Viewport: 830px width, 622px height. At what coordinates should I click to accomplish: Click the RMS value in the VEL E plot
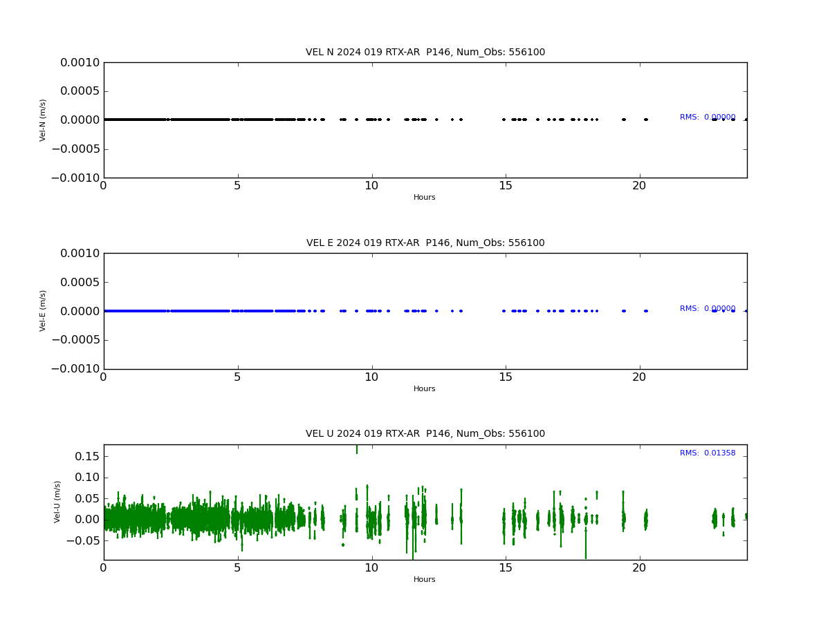[x=708, y=309]
